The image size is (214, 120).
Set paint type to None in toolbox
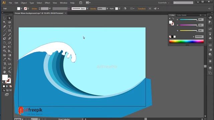coord(10,86)
